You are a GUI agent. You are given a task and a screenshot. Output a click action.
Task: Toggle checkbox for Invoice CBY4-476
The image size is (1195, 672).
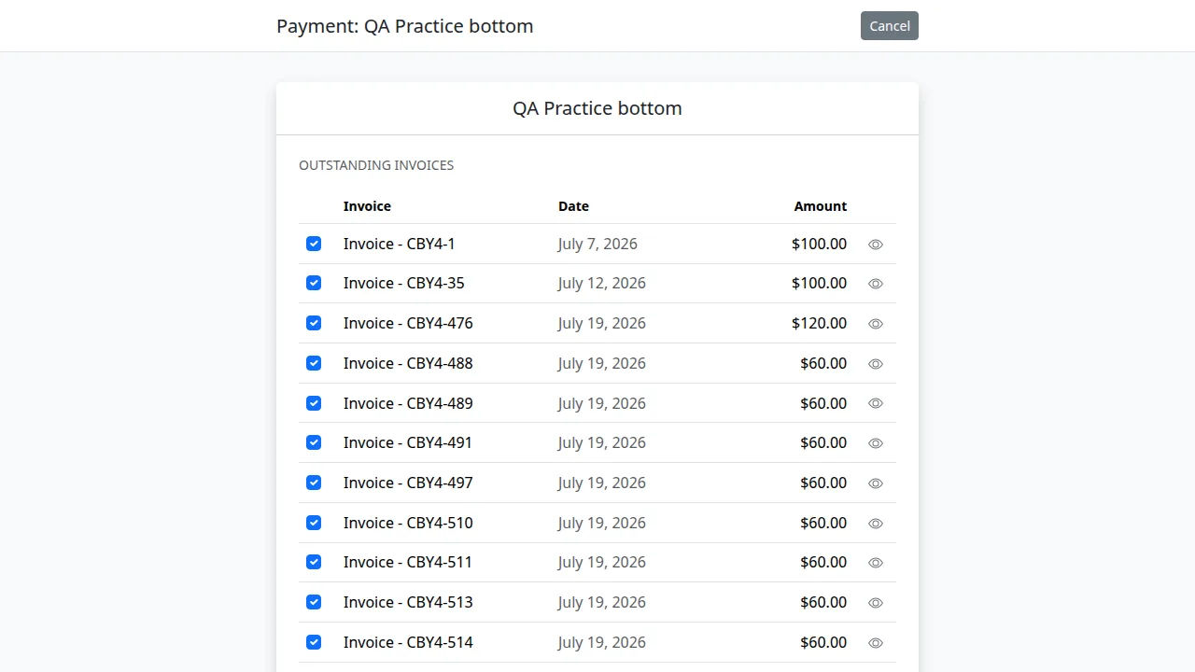(314, 323)
